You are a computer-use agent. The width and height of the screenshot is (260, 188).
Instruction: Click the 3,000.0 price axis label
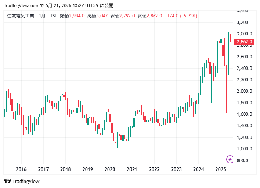(x=244, y=34)
